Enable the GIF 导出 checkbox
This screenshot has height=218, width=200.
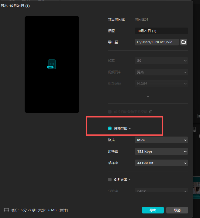pos(110,180)
